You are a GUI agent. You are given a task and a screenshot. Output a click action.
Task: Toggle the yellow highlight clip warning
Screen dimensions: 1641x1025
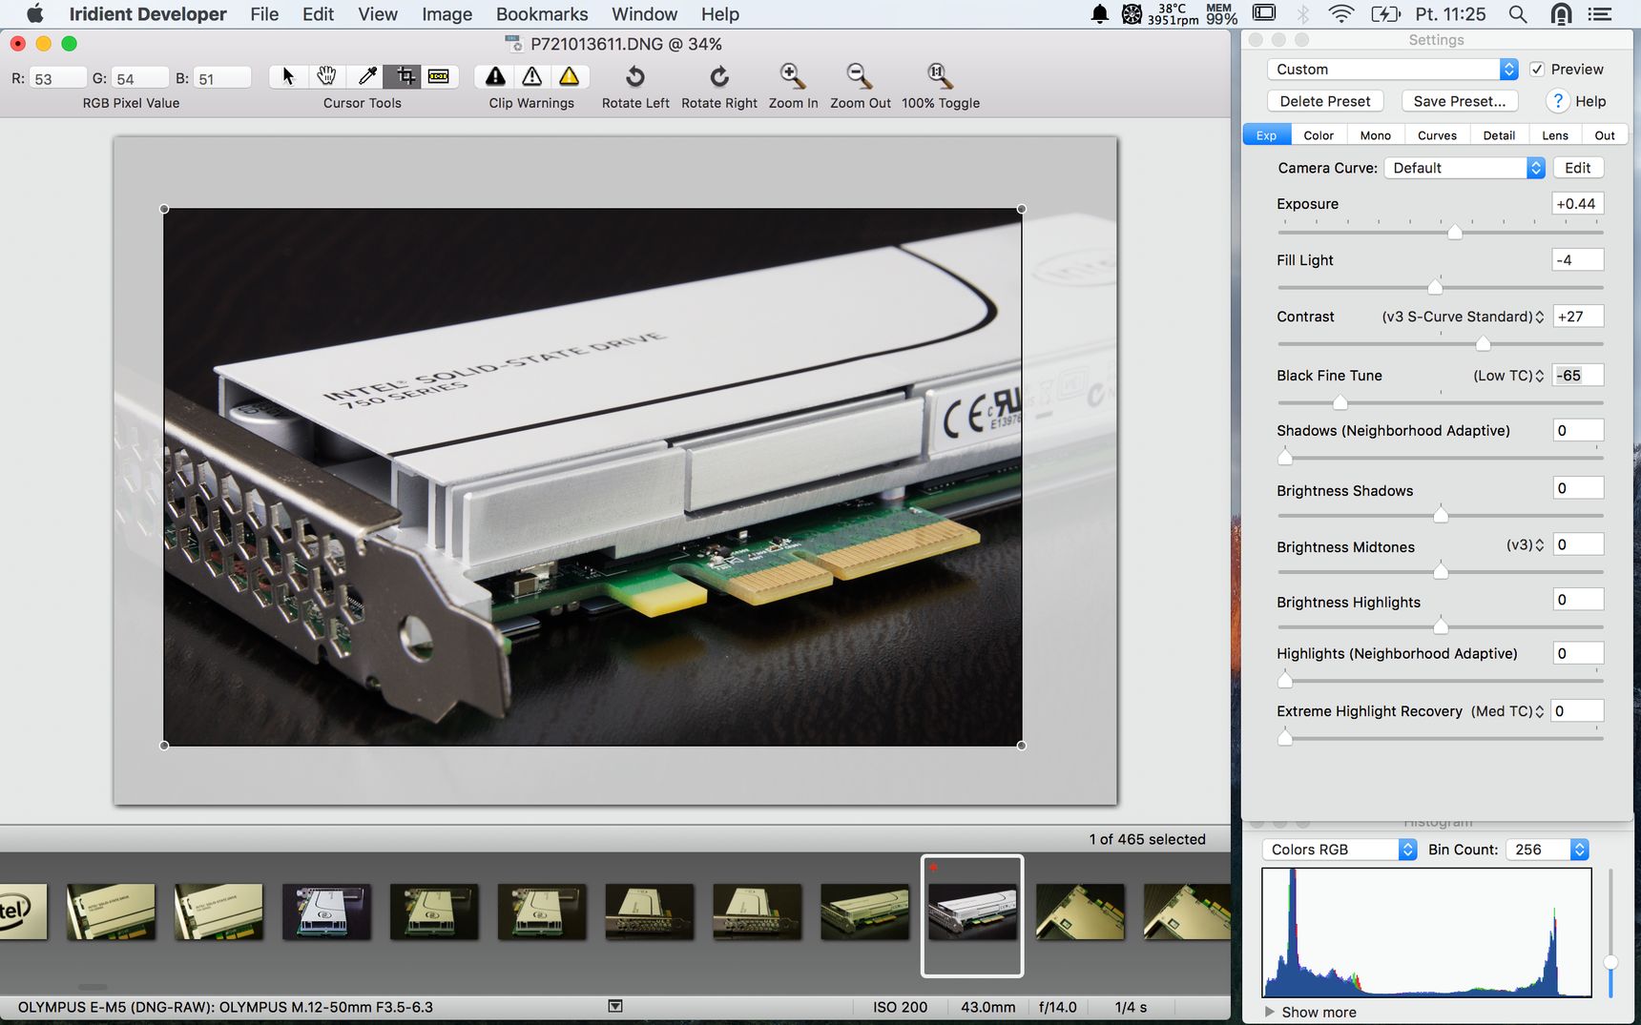click(x=570, y=76)
